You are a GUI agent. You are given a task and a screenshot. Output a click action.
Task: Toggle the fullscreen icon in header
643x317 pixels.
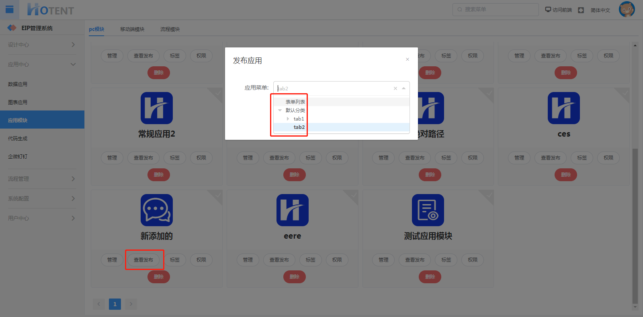(581, 10)
